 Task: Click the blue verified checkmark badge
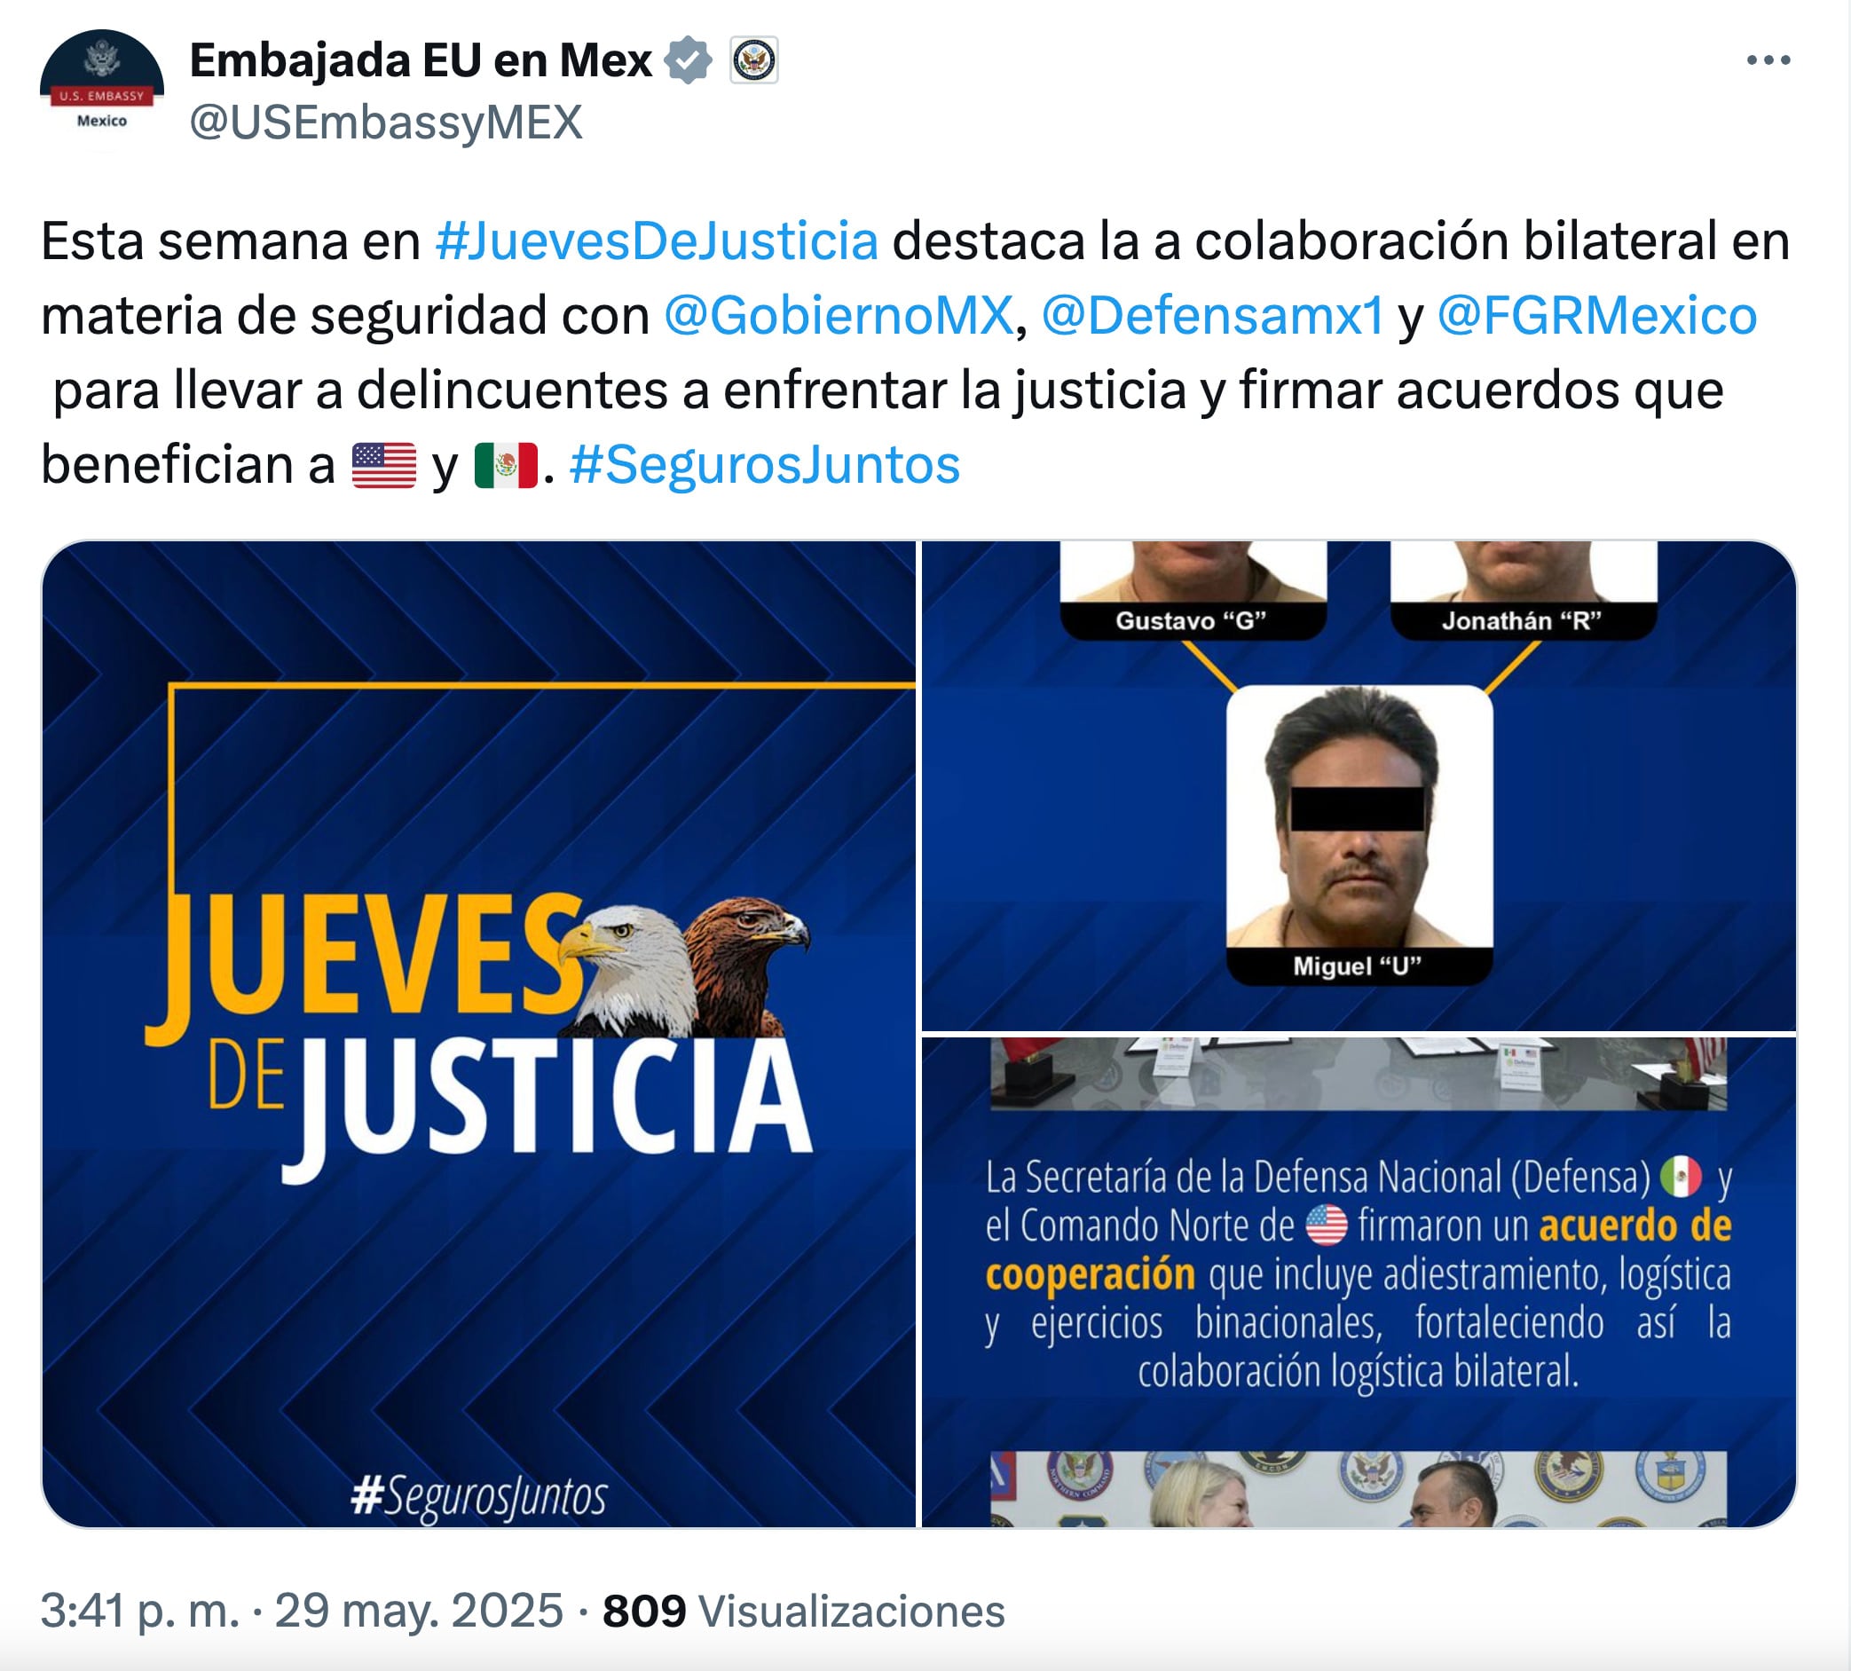click(688, 60)
